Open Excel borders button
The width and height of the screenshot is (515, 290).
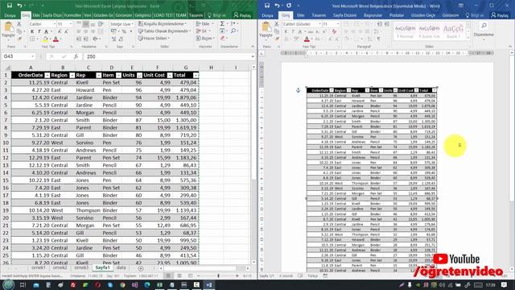[32, 39]
